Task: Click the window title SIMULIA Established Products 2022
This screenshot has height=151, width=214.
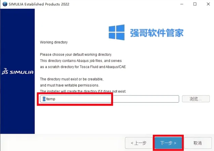Action: click(39, 4)
